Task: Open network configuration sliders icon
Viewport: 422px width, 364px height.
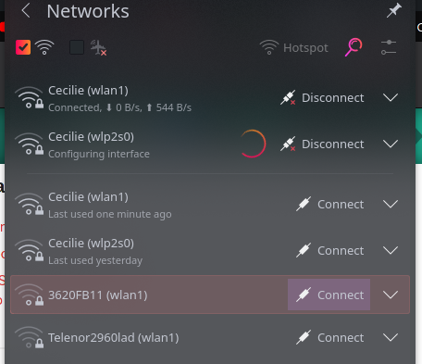Action: pyautogui.click(x=389, y=47)
